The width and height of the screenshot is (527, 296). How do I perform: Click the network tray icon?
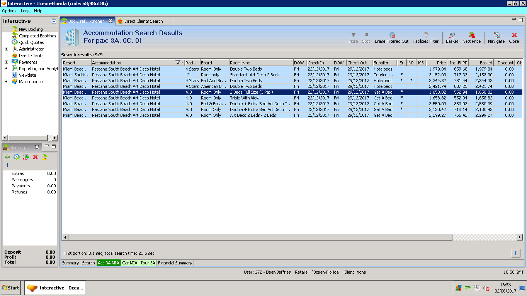click(x=477, y=288)
